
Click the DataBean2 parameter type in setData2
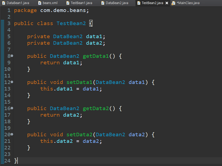click(x=110, y=134)
